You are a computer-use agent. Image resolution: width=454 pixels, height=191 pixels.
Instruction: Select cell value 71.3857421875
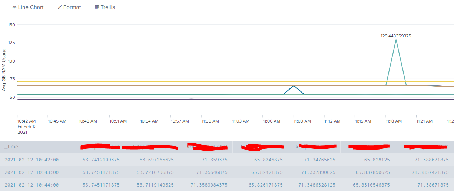point(430,172)
